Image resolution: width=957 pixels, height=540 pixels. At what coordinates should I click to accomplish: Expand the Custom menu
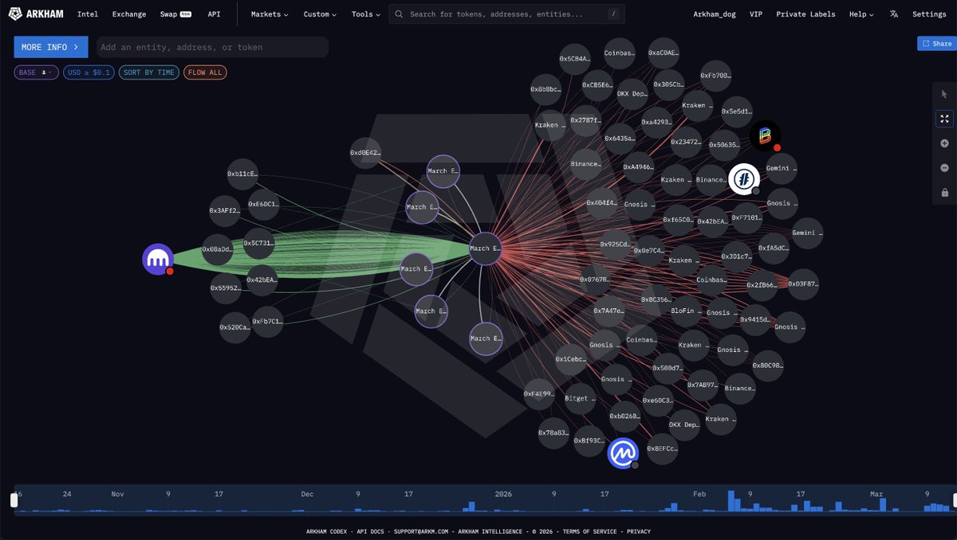point(320,14)
